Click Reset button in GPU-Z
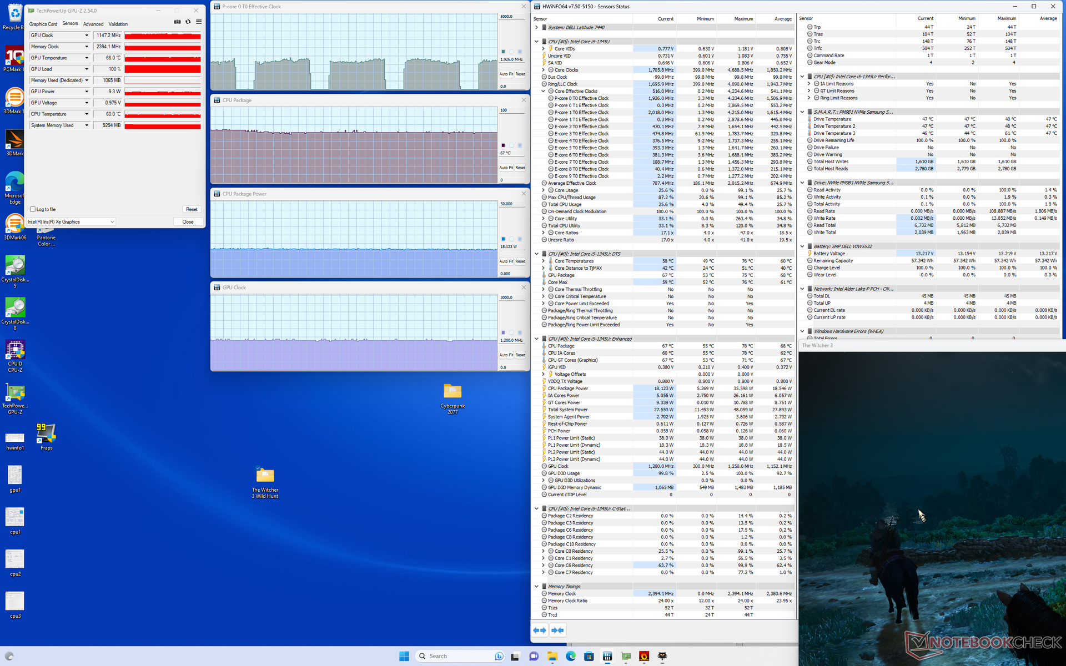 192,209
